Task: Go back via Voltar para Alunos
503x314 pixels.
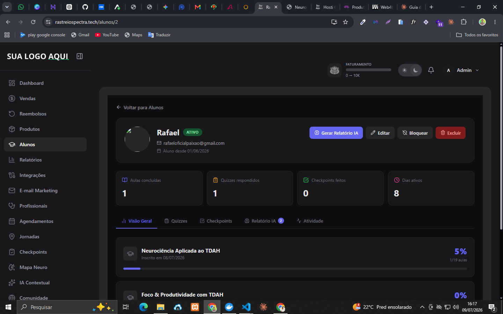Action: pos(140,107)
